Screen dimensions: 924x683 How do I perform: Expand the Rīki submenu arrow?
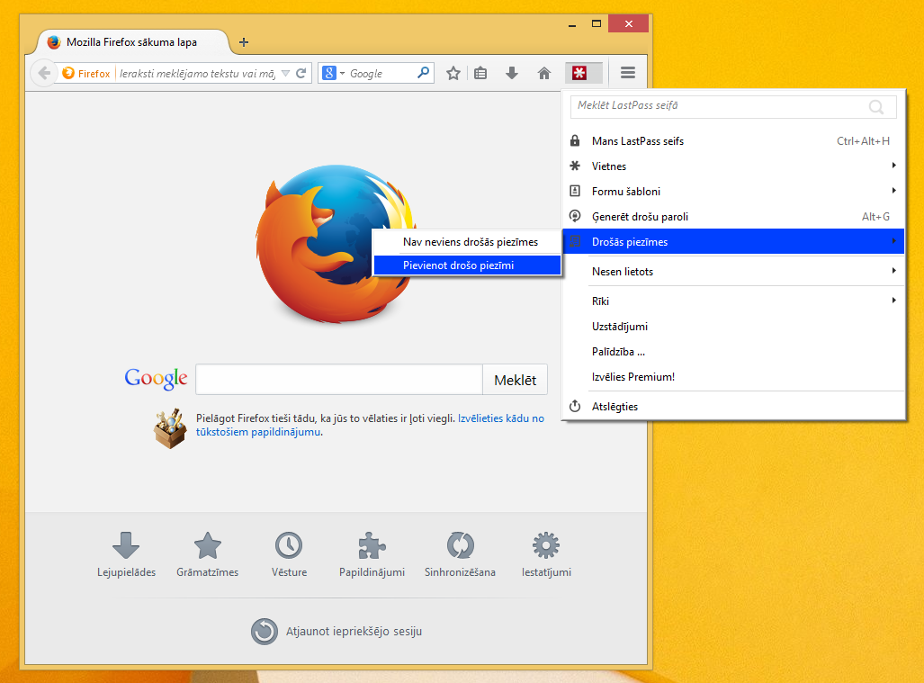[x=894, y=301]
